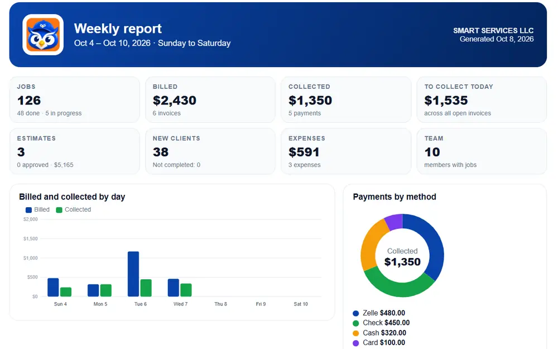Click the Estimates value 3

click(x=21, y=152)
